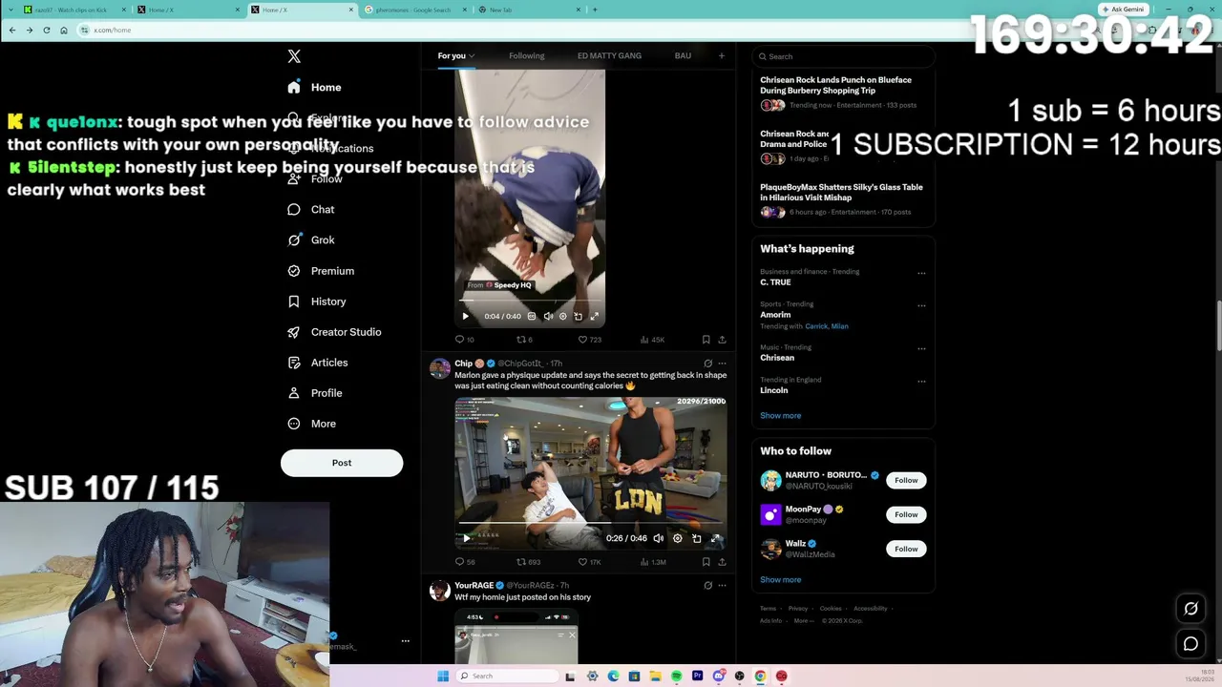Image resolution: width=1222 pixels, height=687 pixels.
Task: Mute the Speedy HQ video
Action: click(x=548, y=316)
